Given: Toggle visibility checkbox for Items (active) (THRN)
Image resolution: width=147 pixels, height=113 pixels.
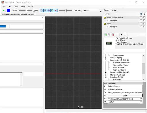Looking at the screenshot, I should (x=141, y=17).
